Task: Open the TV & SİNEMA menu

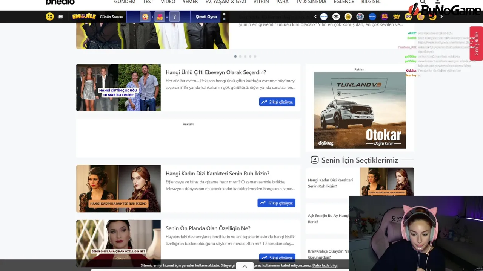Action: (311, 2)
